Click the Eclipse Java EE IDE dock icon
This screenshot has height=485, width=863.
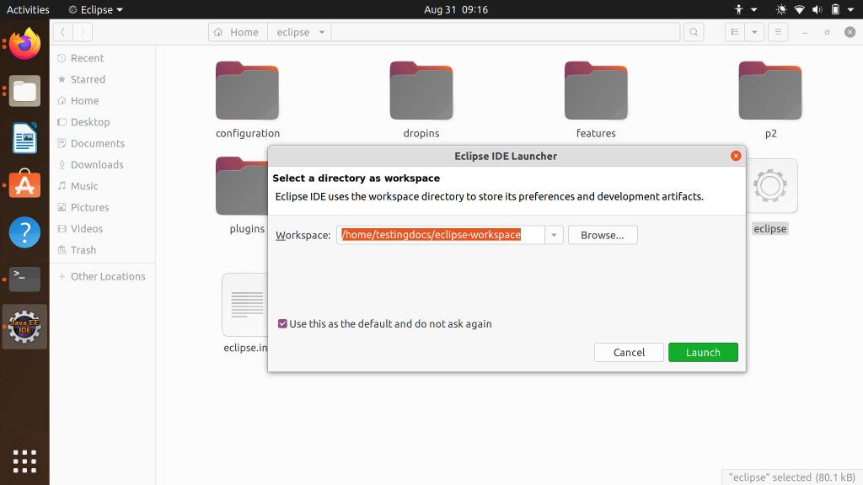tap(24, 327)
